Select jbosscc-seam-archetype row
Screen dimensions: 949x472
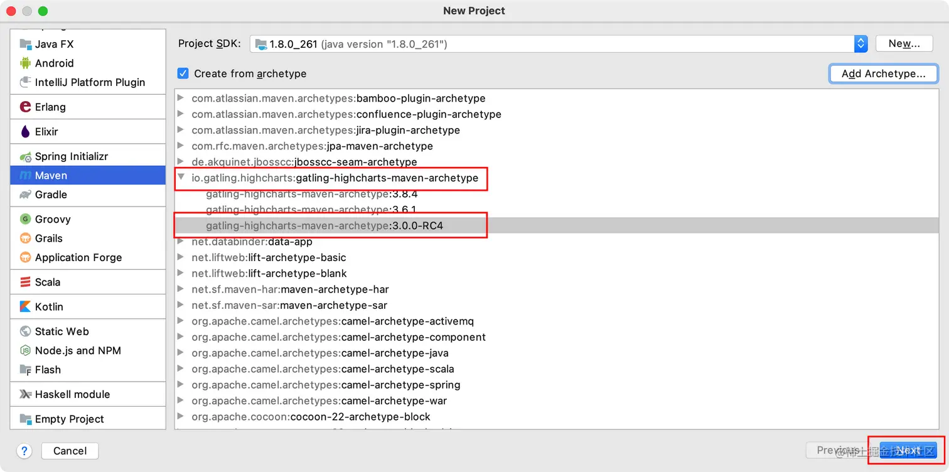point(557,162)
